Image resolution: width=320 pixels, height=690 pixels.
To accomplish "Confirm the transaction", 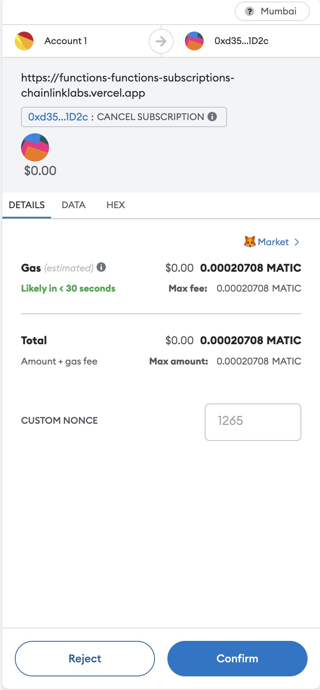I will [237, 658].
